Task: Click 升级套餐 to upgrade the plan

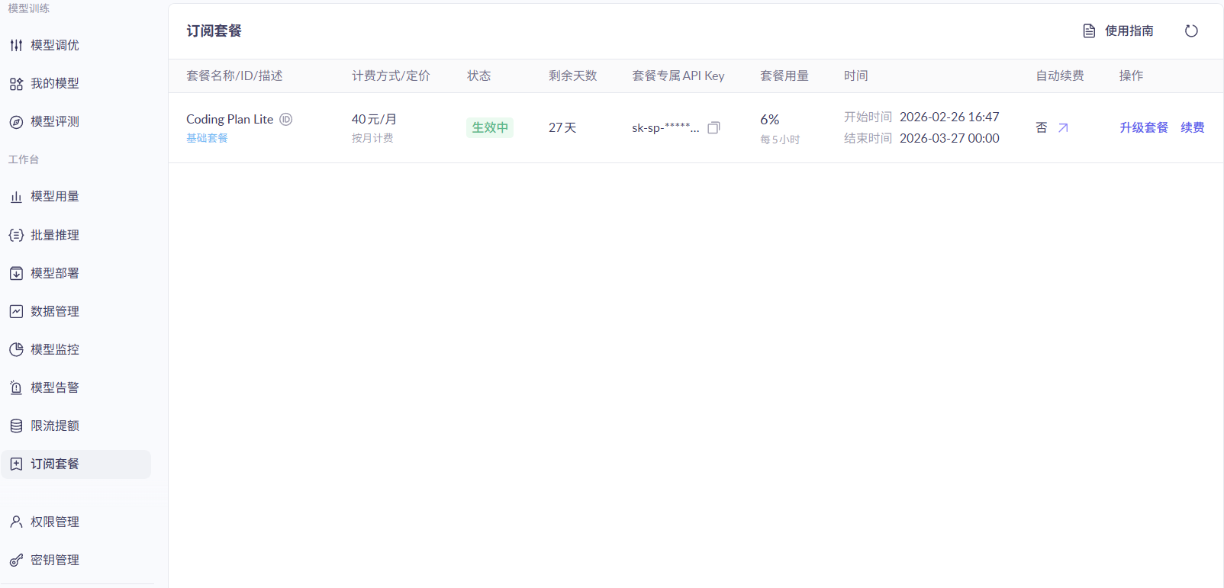Action: pos(1143,128)
